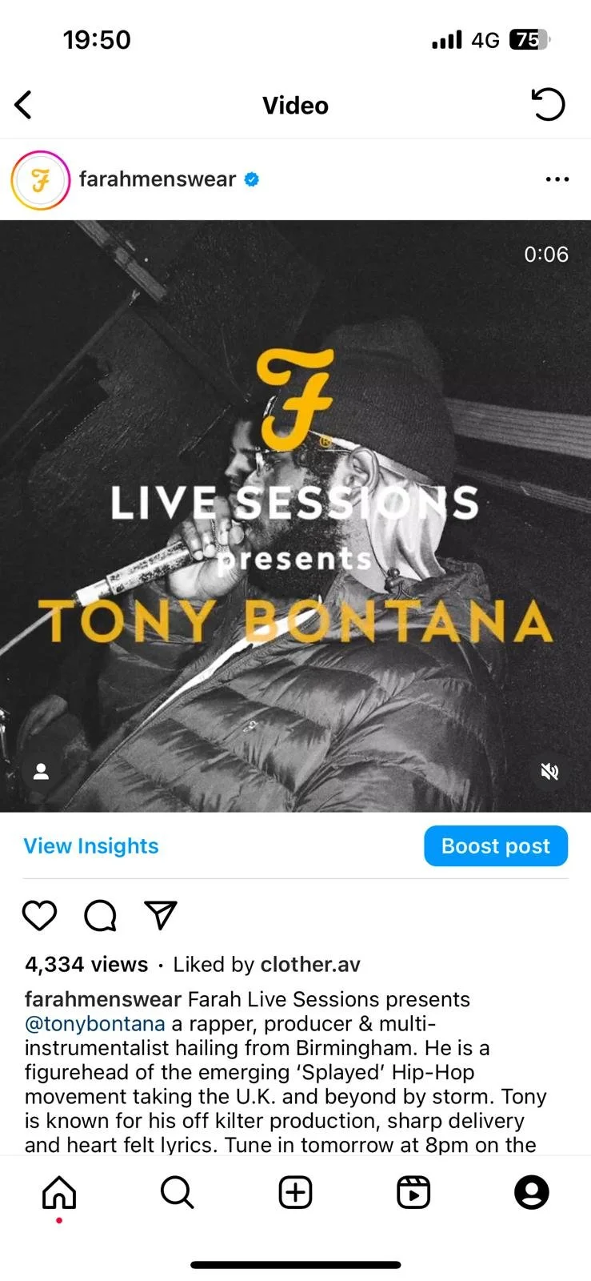Unmute the video sound
The width and height of the screenshot is (591, 1281).
(549, 771)
